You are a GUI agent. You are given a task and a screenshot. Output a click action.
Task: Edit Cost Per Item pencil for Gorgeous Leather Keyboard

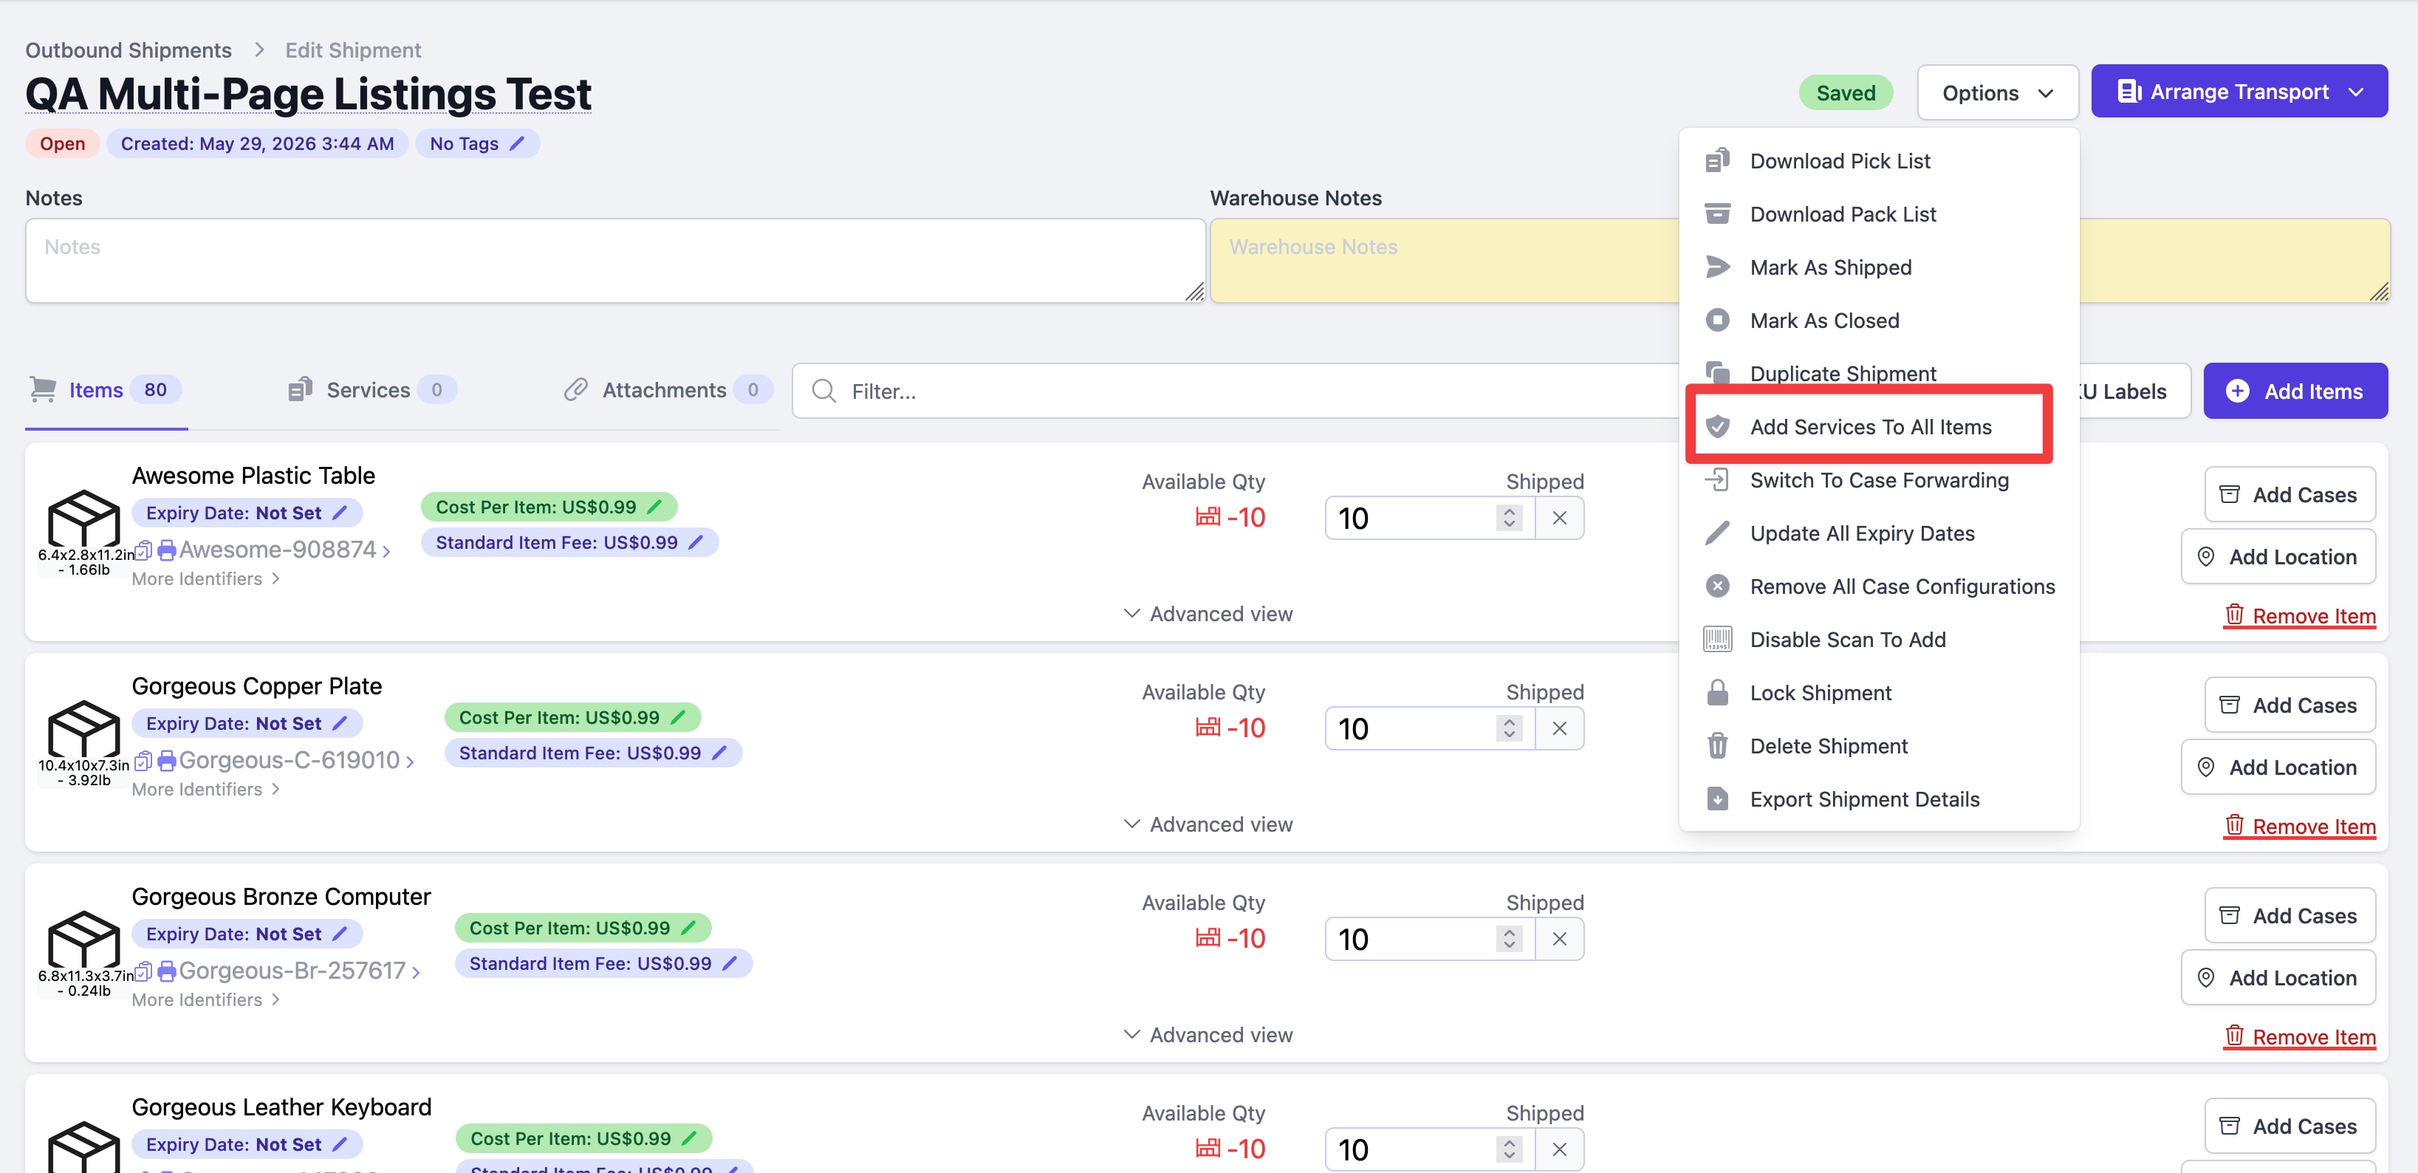689,1138
